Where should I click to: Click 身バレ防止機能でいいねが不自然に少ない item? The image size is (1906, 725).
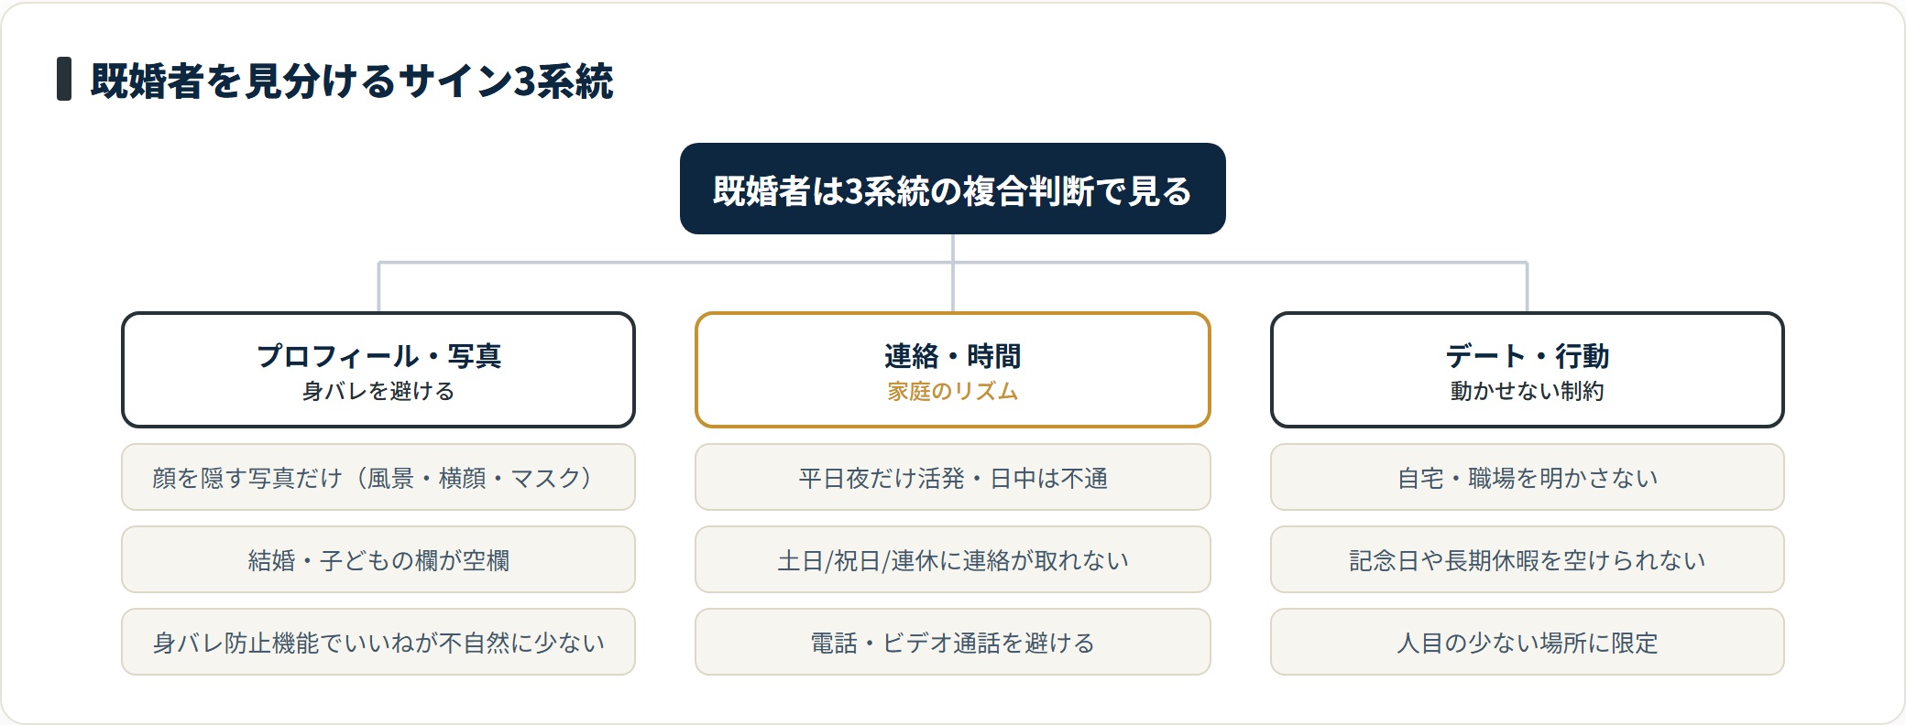tap(378, 642)
